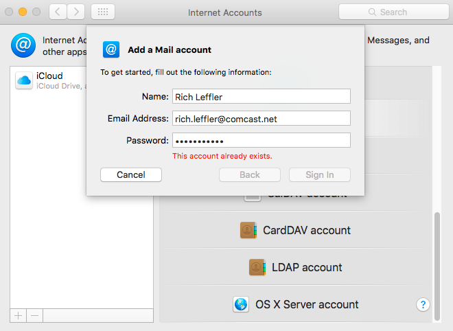Cancel the Add a Mail account dialog
The image size is (453, 331).
[x=131, y=174]
